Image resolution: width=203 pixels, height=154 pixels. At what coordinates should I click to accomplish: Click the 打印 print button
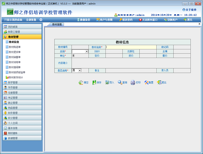click(135, 82)
